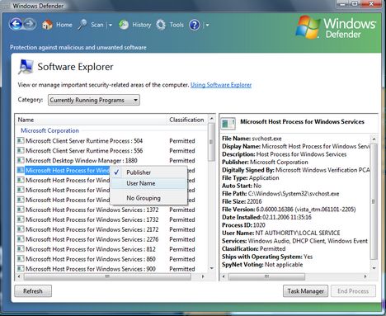
Task: Open the Scan options dropdown arrow
Action: pos(111,25)
